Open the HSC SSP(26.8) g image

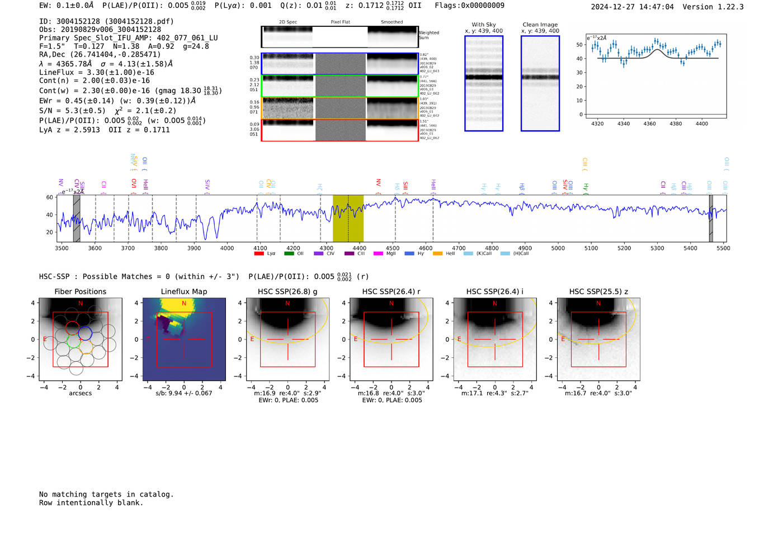[x=287, y=339]
